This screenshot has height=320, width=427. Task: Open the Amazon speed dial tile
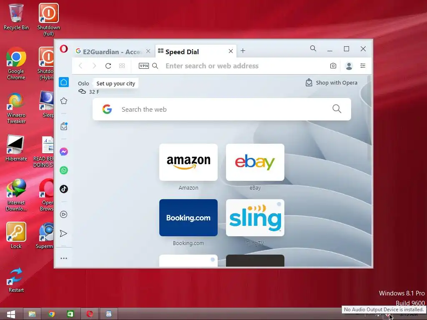point(188,162)
